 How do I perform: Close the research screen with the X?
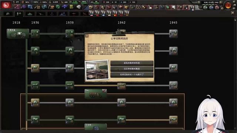233,13
